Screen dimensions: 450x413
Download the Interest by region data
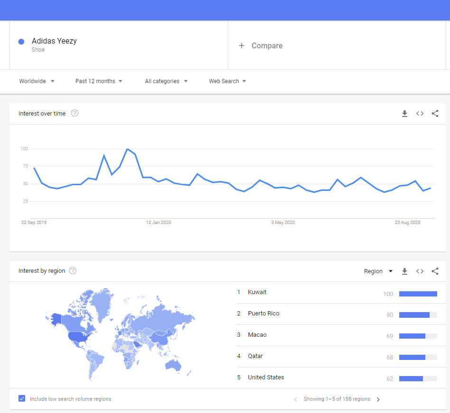404,271
